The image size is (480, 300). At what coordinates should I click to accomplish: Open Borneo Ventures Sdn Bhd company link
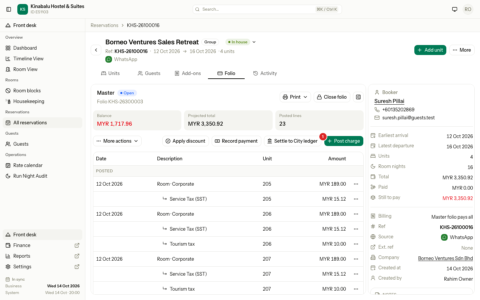coord(445,258)
